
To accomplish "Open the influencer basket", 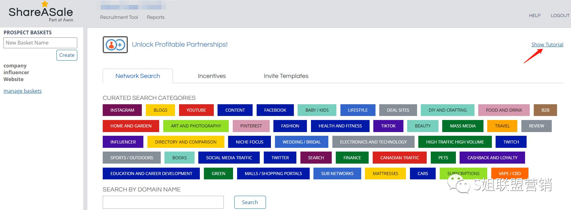I will click(x=16, y=72).
